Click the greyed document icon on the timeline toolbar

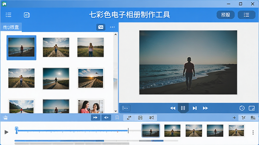pos(117,118)
